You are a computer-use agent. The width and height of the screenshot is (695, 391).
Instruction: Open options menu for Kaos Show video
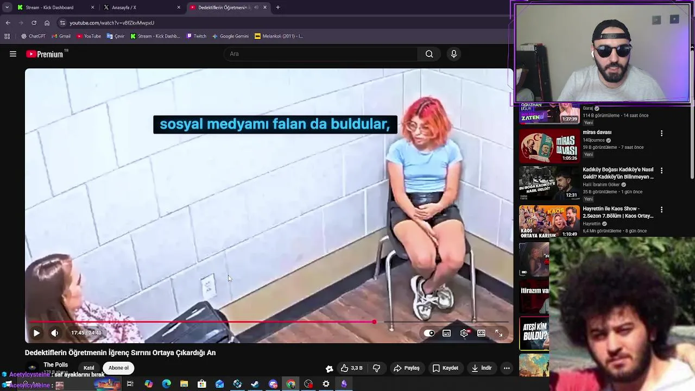pyautogui.click(x=661, y=210)
